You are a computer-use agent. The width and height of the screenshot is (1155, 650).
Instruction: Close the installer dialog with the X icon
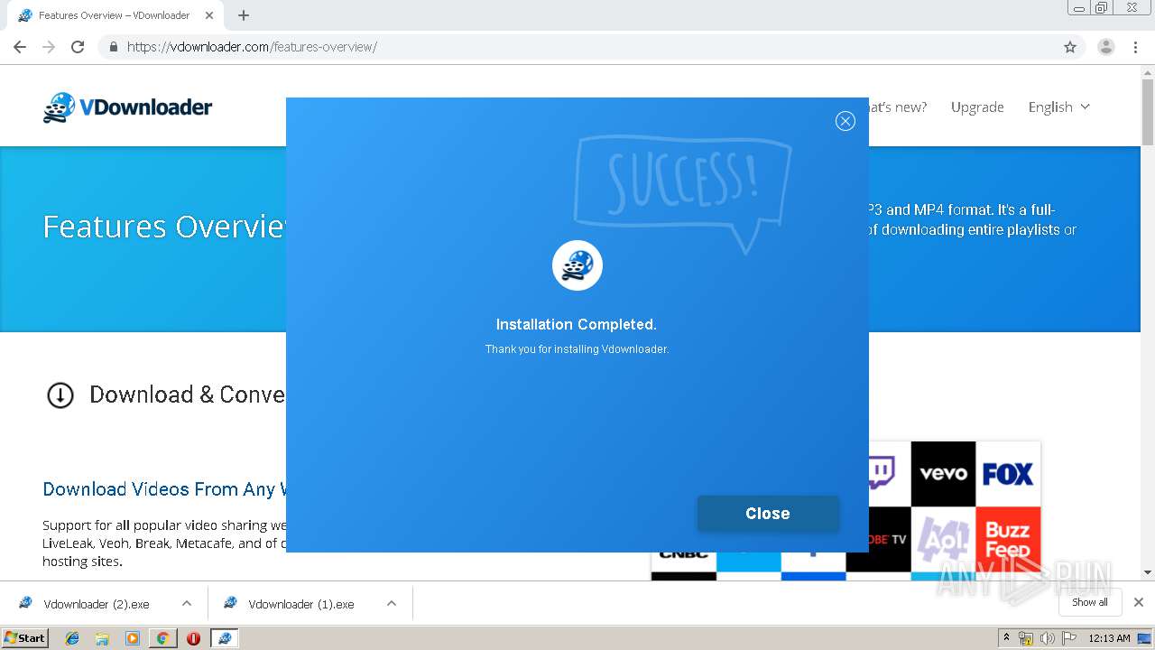pyautogui.click(x=845, y=121)
